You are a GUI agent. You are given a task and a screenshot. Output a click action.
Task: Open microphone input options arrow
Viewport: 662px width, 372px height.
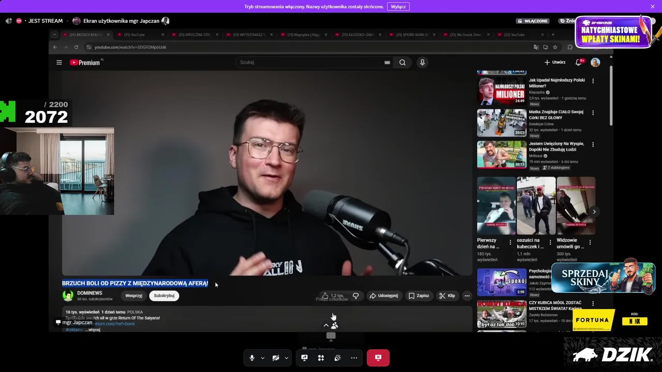[x=263, y=358]
